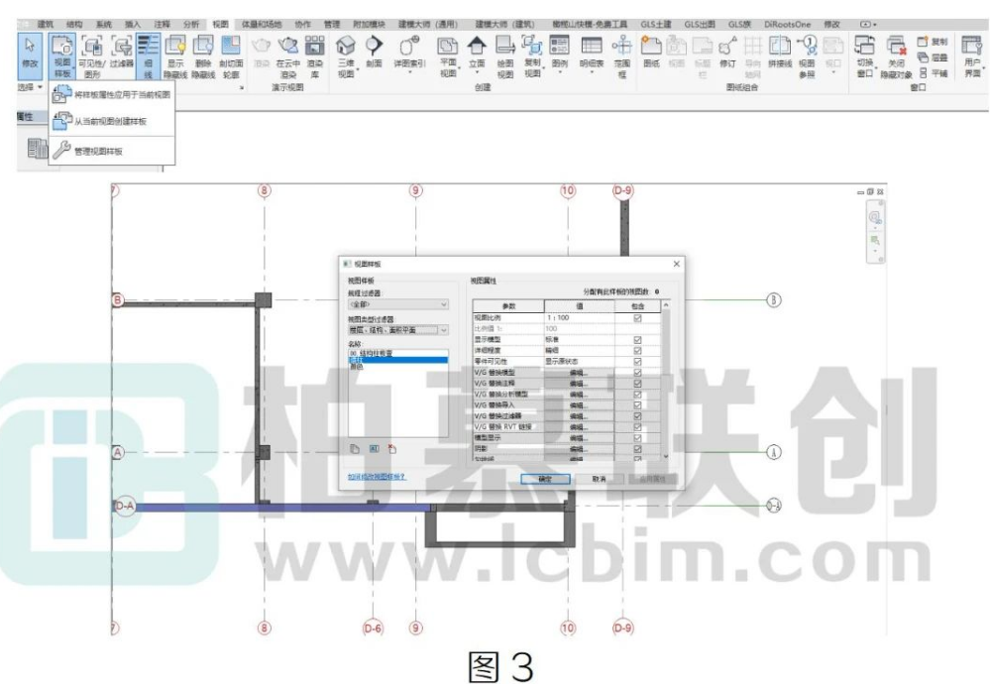
Task: Click 确定 (OK) in the view template dialog
Action: click(x=545, y=479)
